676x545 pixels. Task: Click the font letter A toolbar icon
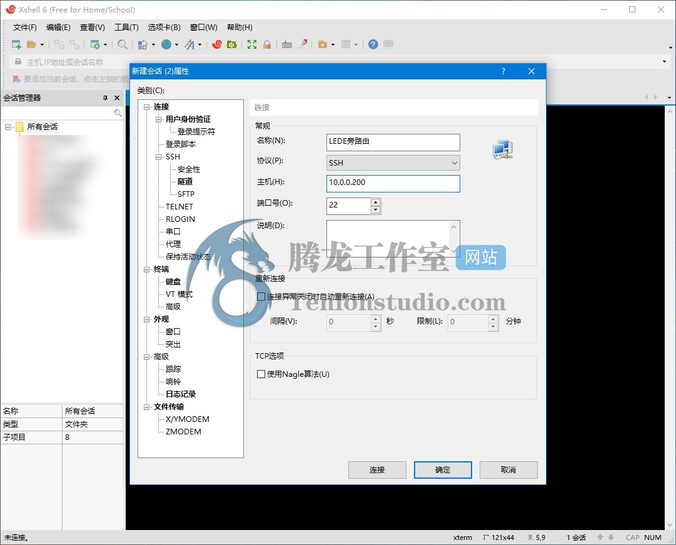(189, 44)
